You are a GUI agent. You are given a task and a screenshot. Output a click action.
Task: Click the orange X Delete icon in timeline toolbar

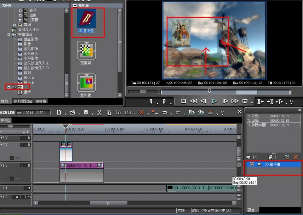[x=141, y=113]
